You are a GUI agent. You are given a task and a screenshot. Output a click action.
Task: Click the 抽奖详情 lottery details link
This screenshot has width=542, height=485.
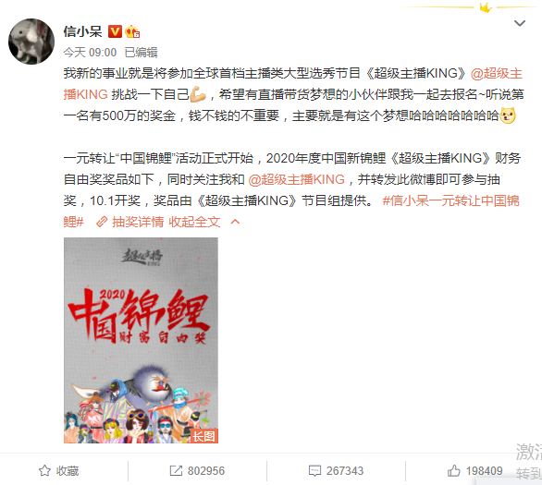(x=138, y=222)
